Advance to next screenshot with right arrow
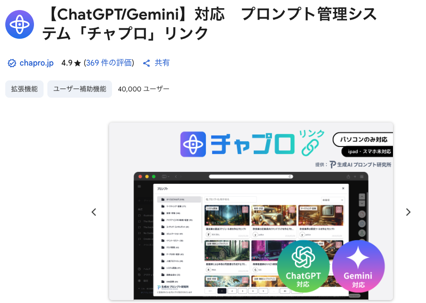This screenshot has width=426, height=303. (408, 212)
